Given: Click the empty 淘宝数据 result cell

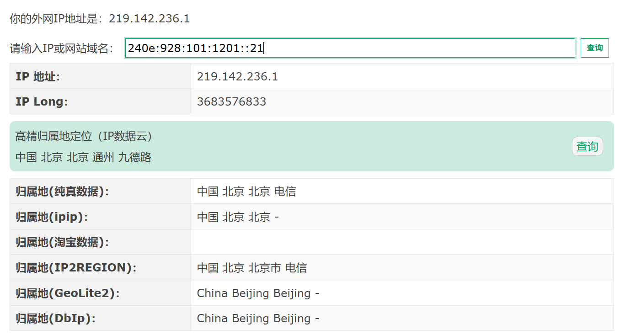Looking at the screenshot, I should [402, 242].
